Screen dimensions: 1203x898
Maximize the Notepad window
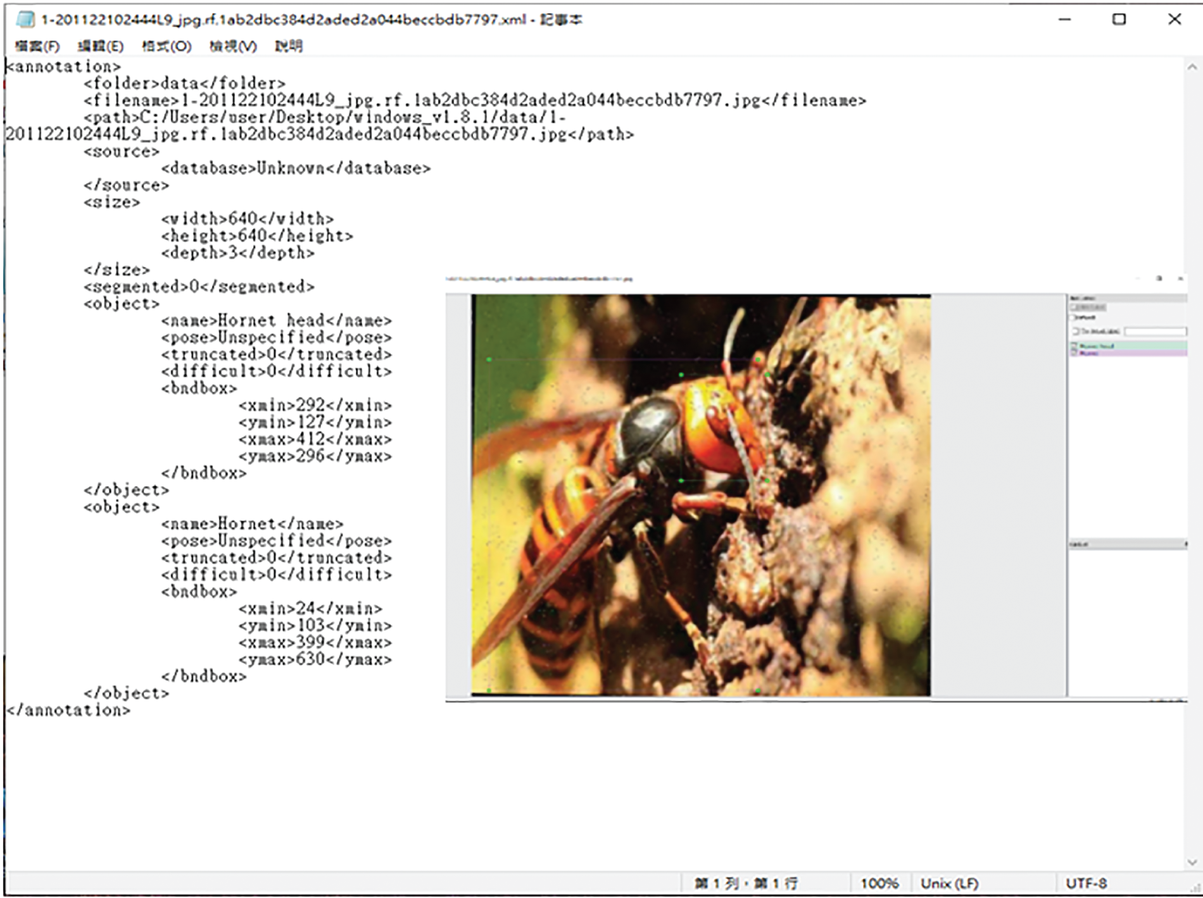click(x=1119, y=20)
